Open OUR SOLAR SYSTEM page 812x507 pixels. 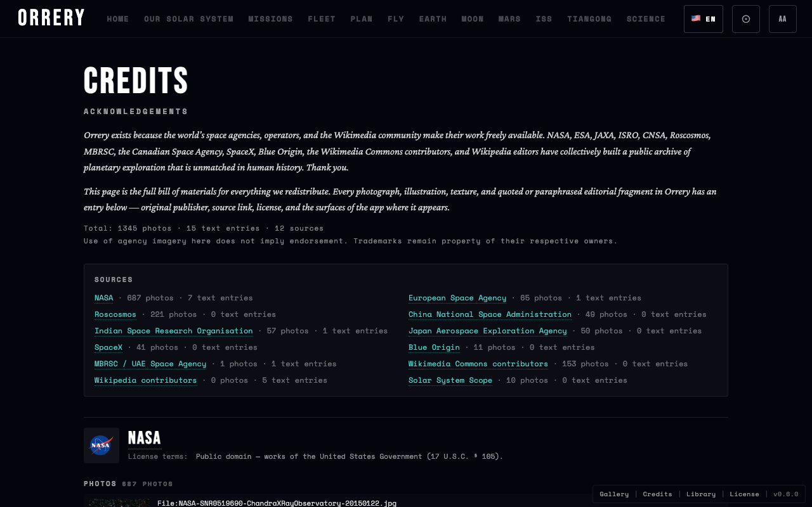188,19
